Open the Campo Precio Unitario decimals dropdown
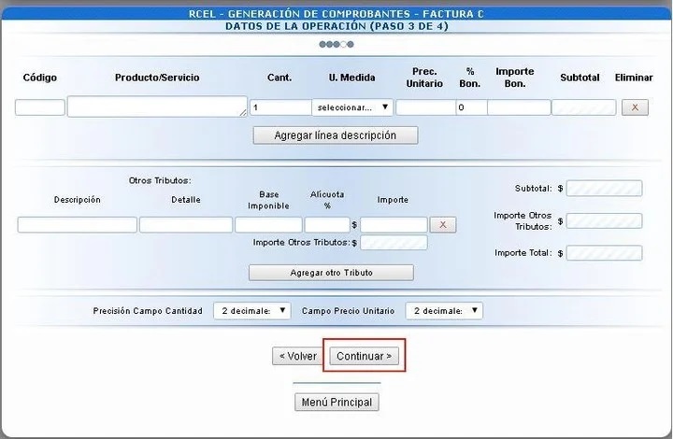Image resolution: width=673 pixels, height=439 pixels. pos(444,311)
